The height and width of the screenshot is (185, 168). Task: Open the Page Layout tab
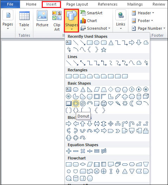click(x=77, y=4)
